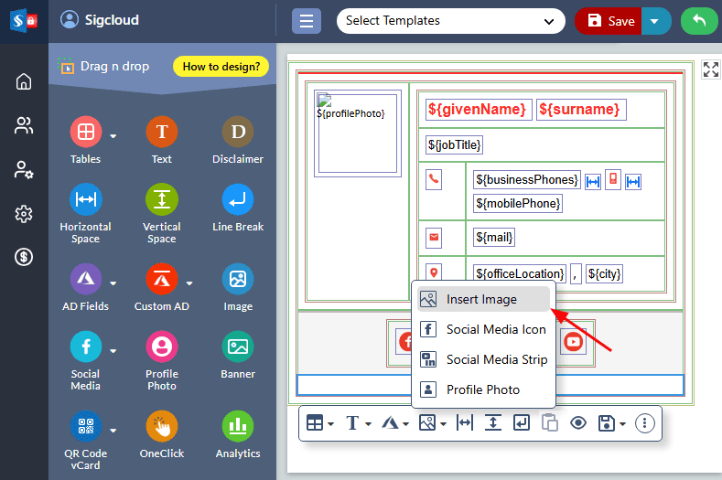Select the ${mobilePhone} field
This screenshot has height=480, width=722.
click(518, 203)
